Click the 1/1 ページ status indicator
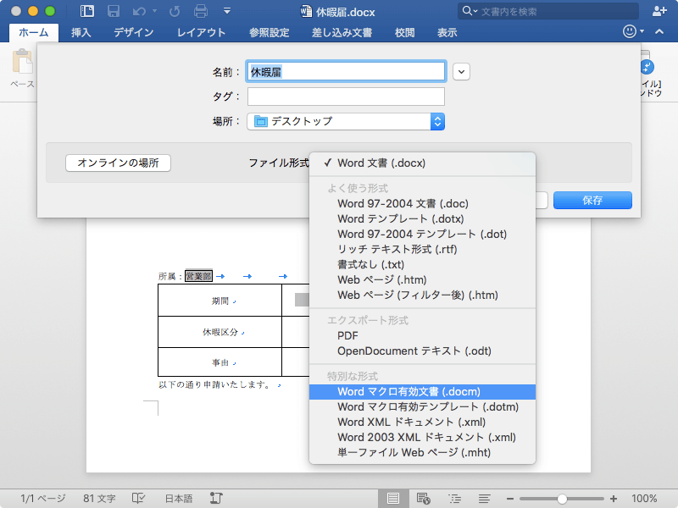The height and width of the screenshot is (508, 678). pyautogui.click(x=42, y=499)
